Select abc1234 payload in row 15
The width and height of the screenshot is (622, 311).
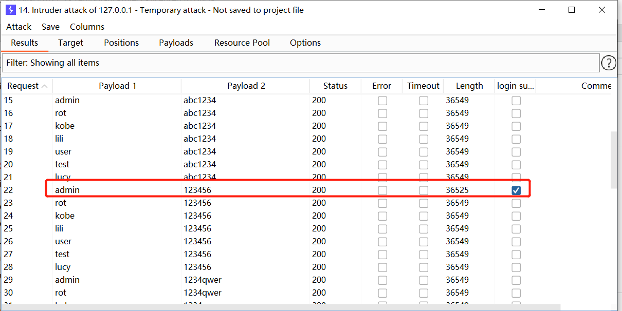(x=199, y=100)
